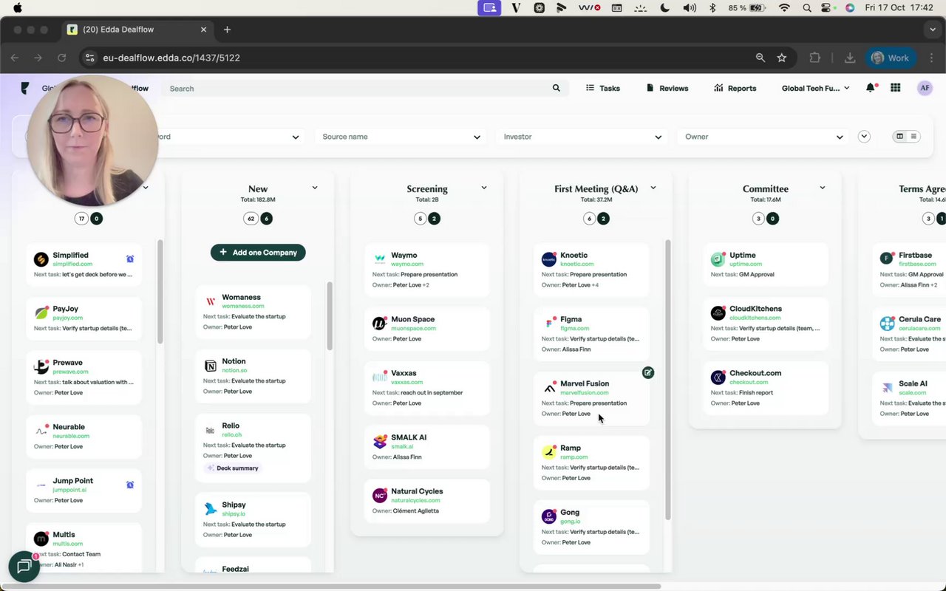946x591 pixels.
Task: Click the browser zoom magnifier icon
Action: point(760,58)
